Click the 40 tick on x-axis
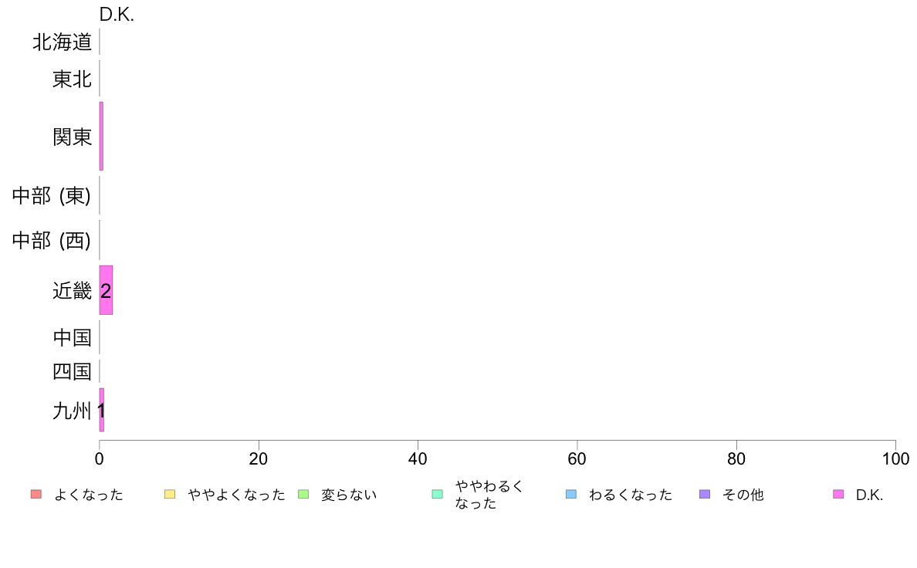This screenshot has height=568, width=917. [x=418, y=459]
